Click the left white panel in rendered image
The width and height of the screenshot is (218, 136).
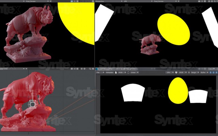pyautogui.click(x=133, y=93)
